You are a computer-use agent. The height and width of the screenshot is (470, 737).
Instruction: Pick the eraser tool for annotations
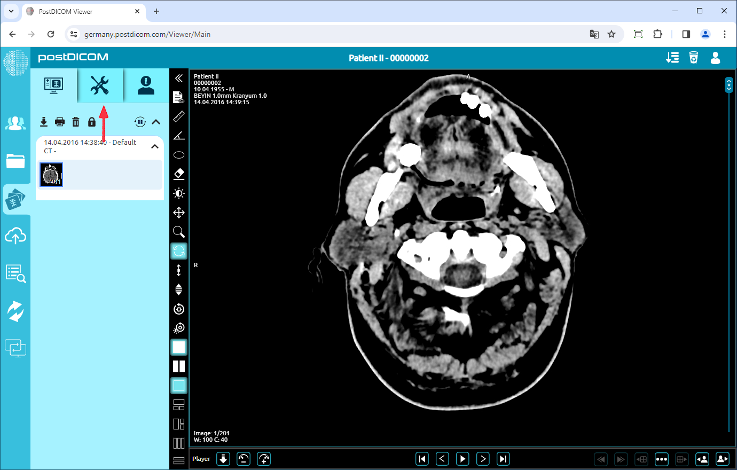click(x=179, y=174)
